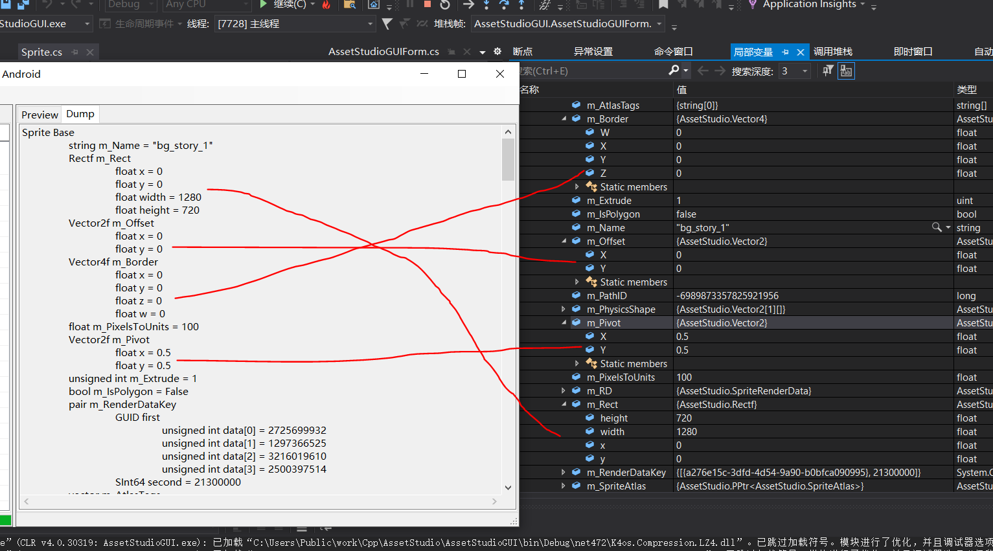Click the Dump text vertical scrollbar thumb
This screenshot has height=551, width=993.
(508, 159)
